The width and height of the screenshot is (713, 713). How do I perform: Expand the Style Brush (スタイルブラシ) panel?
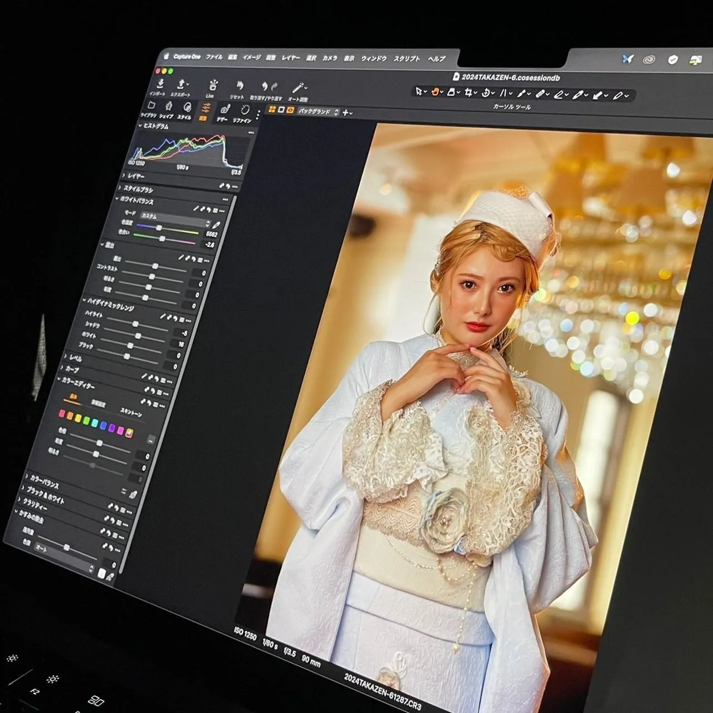coord(119,188)
